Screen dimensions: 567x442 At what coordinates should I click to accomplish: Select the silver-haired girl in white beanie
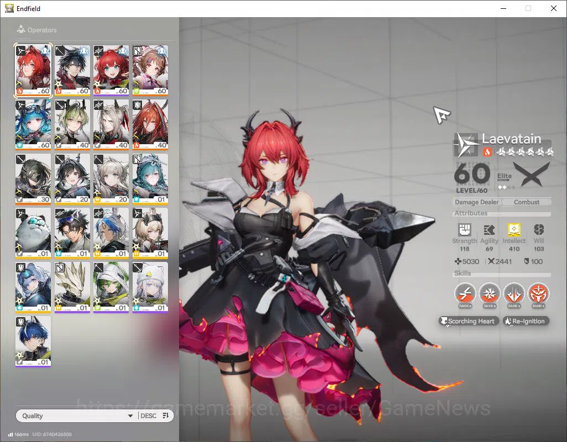[150, 287]
